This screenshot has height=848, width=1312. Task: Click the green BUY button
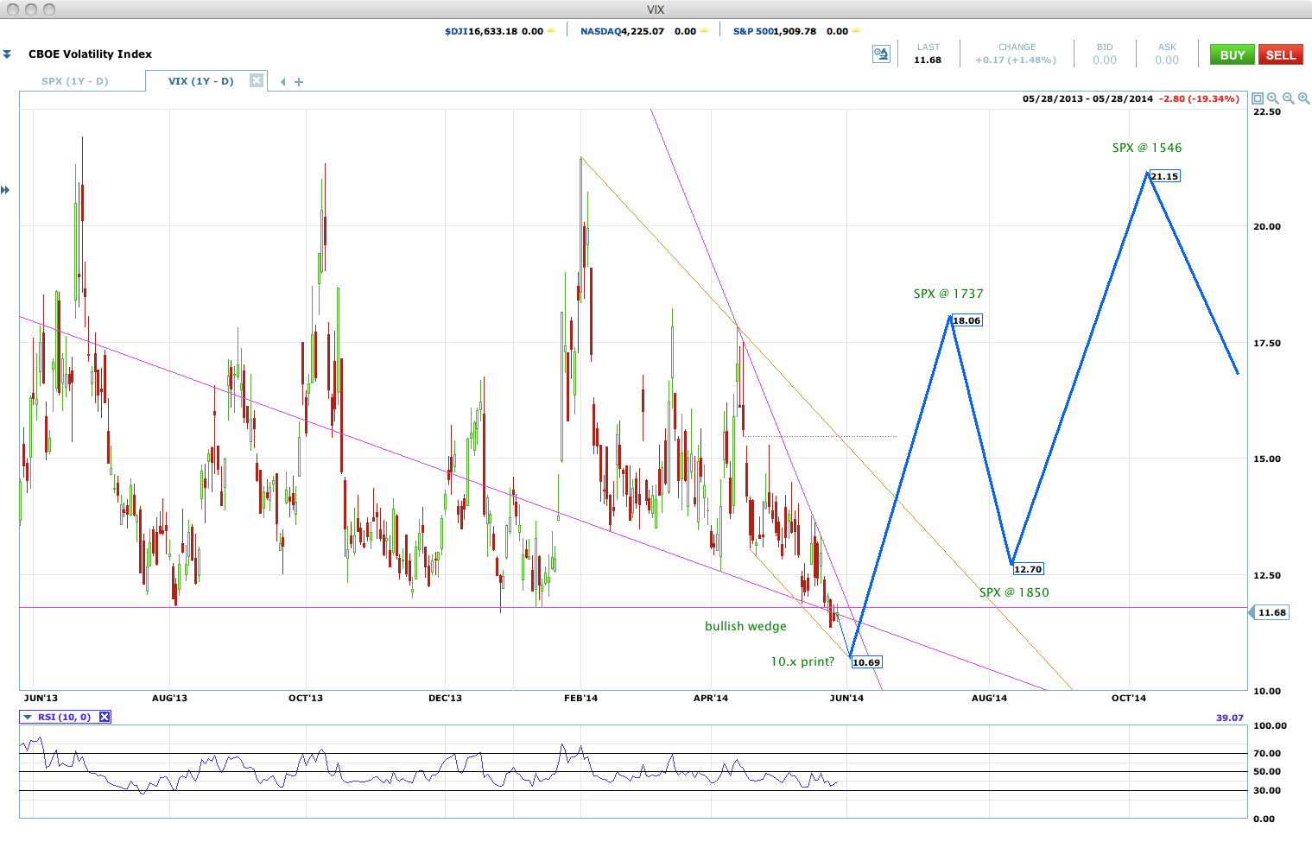1233,54
